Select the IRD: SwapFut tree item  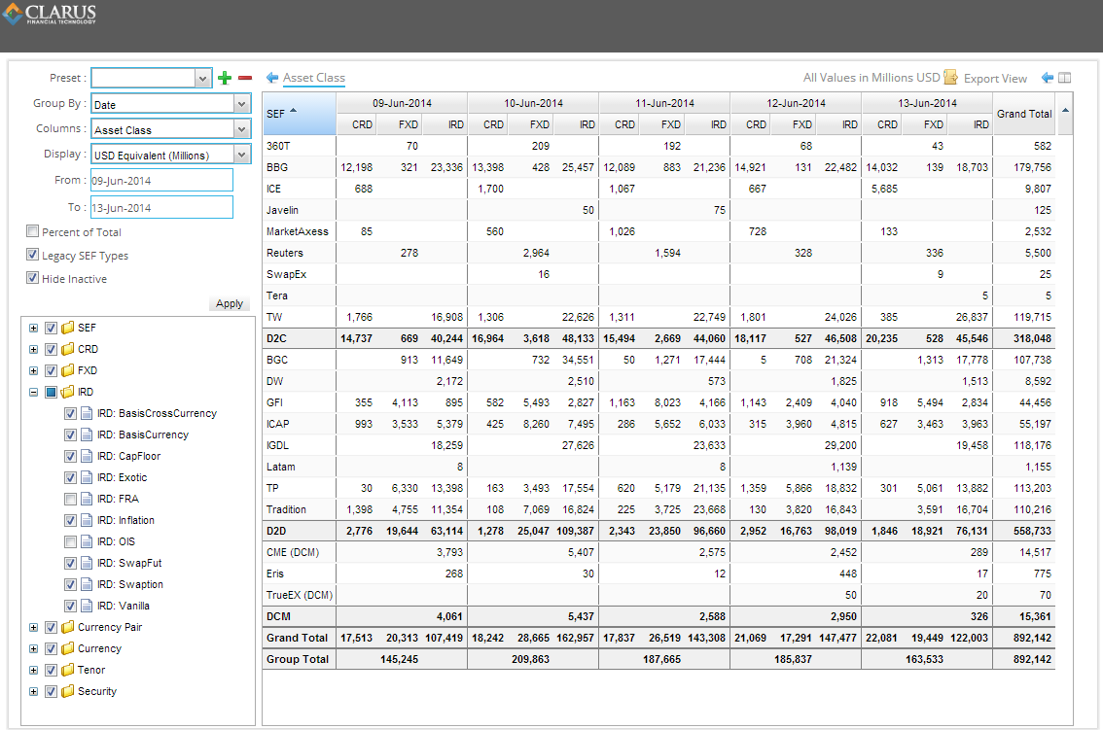(x=129, y=563)
